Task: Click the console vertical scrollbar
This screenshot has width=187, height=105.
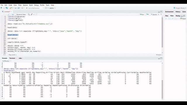Action: point(162,89)
